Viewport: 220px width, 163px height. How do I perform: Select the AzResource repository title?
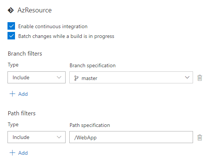click(34, 10)
